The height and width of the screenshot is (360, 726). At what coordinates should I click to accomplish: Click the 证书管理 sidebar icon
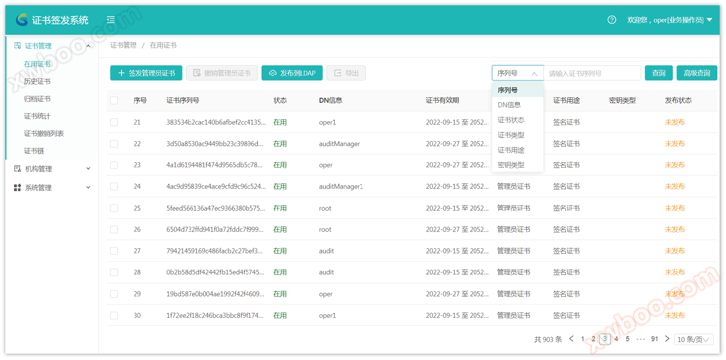tap(17, 46)
